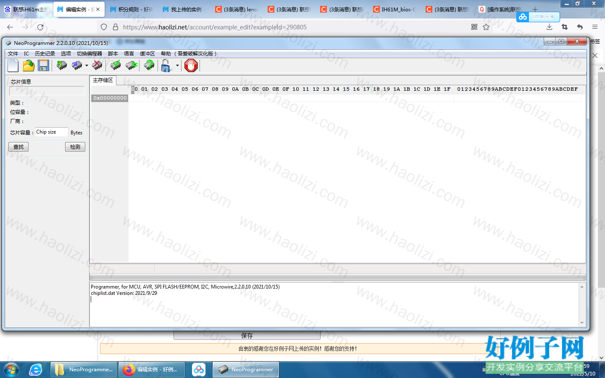Click the padlock site security icon
Screen dimensions: 605x378
pos(116,27)
